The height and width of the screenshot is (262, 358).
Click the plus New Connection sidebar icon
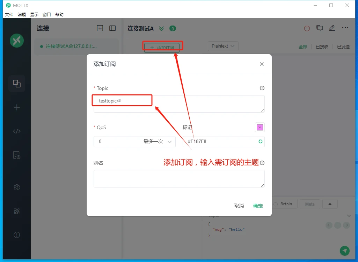pyautogui.click(x=17, y=107)
